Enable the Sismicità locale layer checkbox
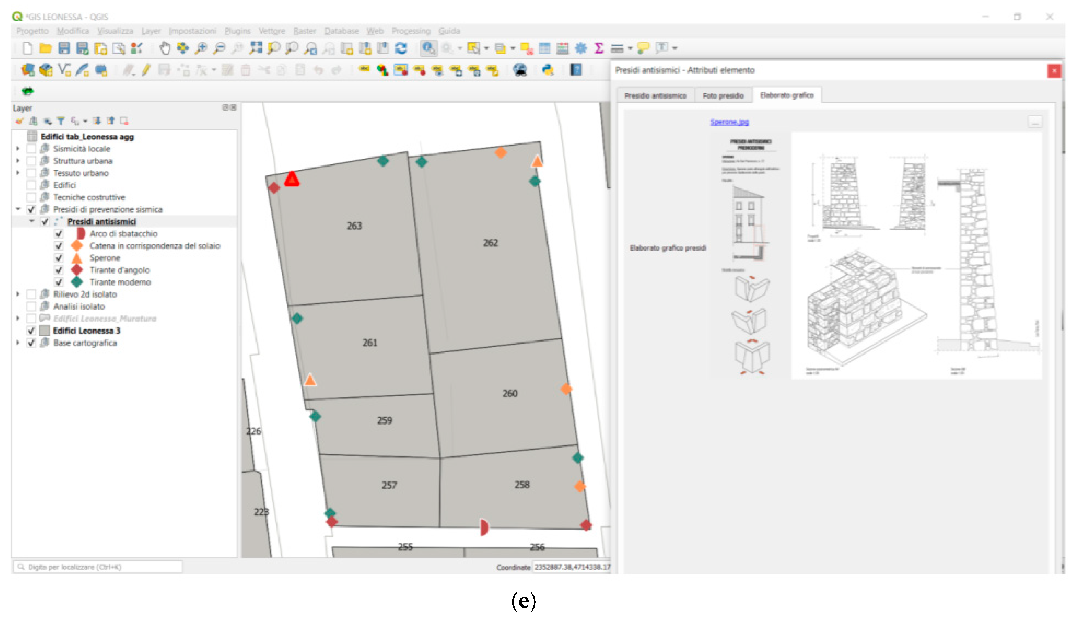The width and height of the screenshot is (1072, 617). tap(31, 149)
